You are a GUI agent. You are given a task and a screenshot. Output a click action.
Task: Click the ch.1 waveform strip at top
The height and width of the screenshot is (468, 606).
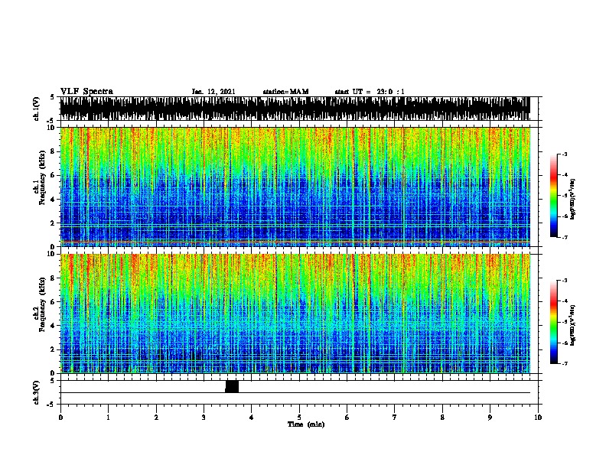tap(295, 109)
